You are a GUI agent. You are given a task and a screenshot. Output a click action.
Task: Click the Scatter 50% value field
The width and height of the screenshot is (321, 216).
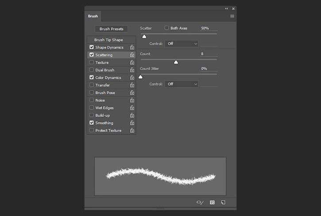[209, 28]
